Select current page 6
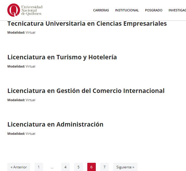186x171 pixels. pos(91,167)
